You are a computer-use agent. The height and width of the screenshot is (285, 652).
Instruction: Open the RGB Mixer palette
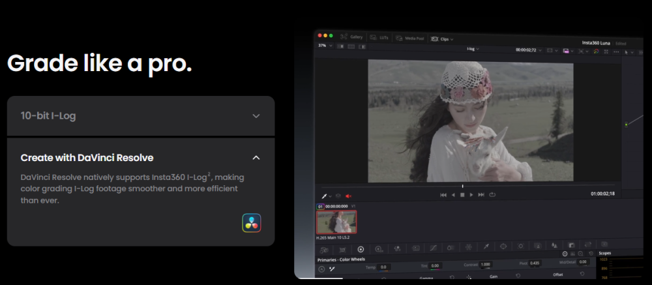pyautogui.click(x=397, y=248)
